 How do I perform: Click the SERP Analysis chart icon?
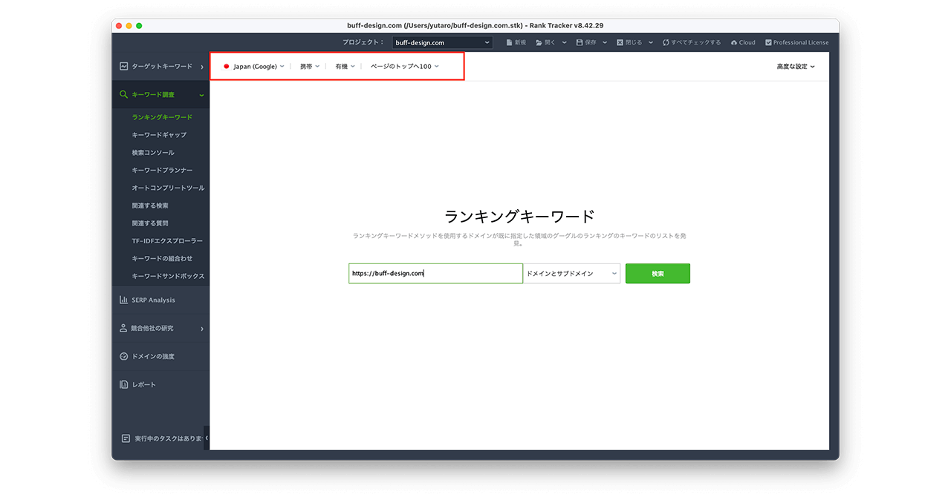click(x=124, y=300)
